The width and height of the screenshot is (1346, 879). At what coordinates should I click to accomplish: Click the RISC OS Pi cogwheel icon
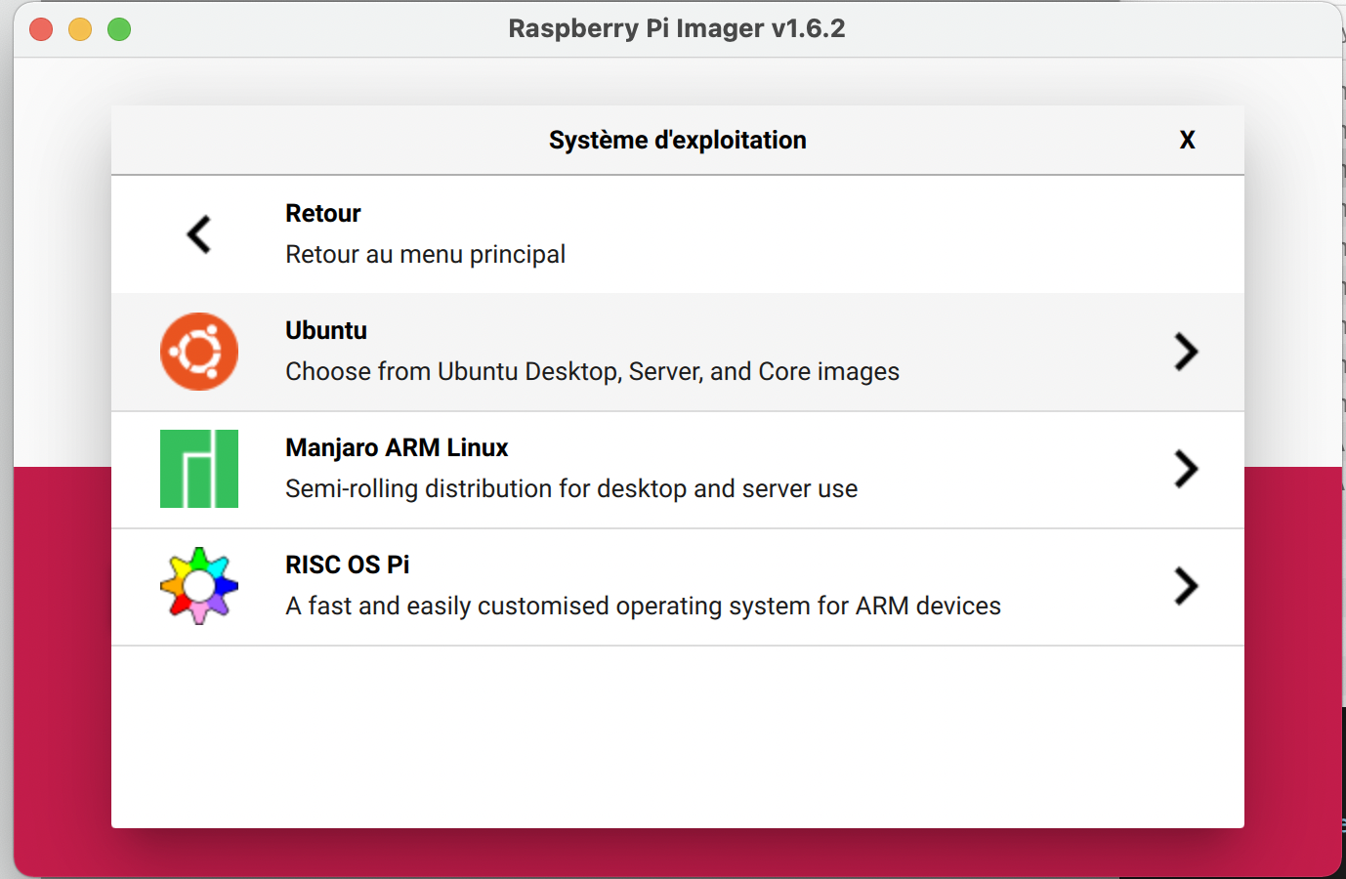199,586
